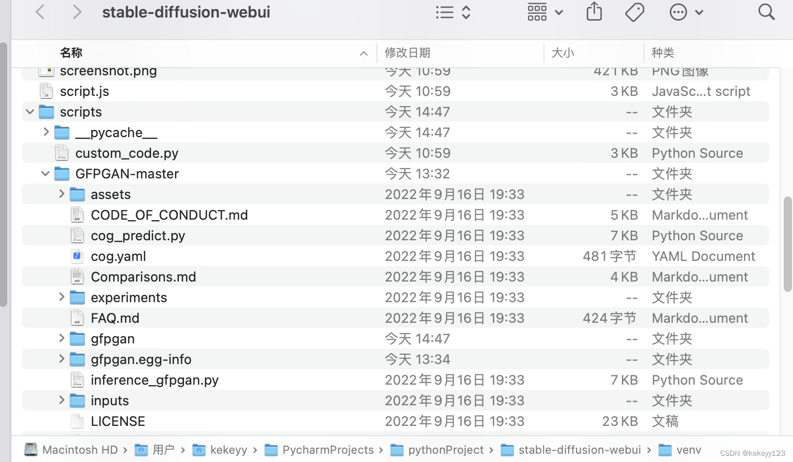The image size is (793, 462).
Task: Sort by the 大小 column header
Action: 563,53
